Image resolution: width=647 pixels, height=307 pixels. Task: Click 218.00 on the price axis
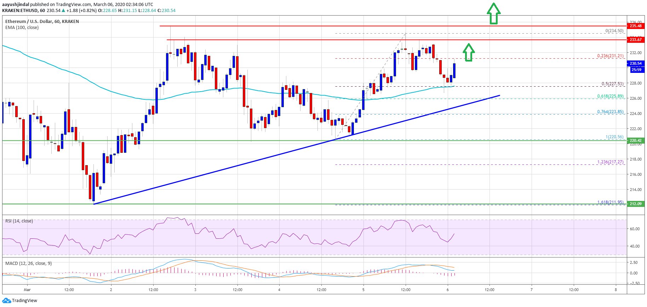pyautogui.click(x=636, y=159)
